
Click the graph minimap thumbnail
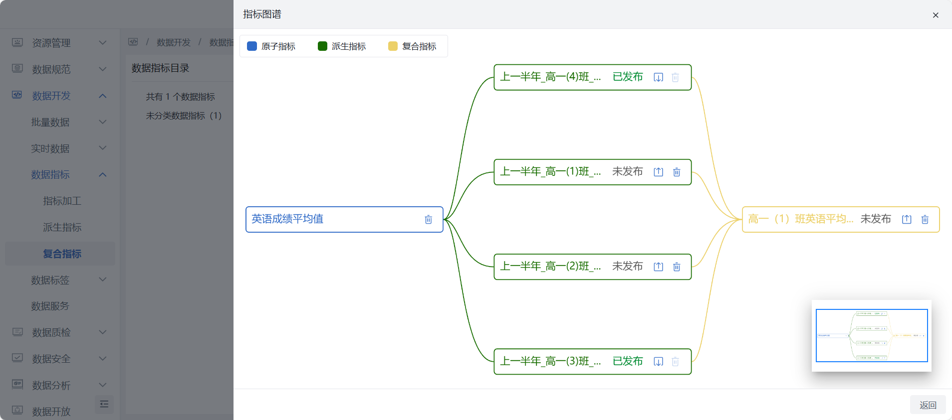click(872, 335)
